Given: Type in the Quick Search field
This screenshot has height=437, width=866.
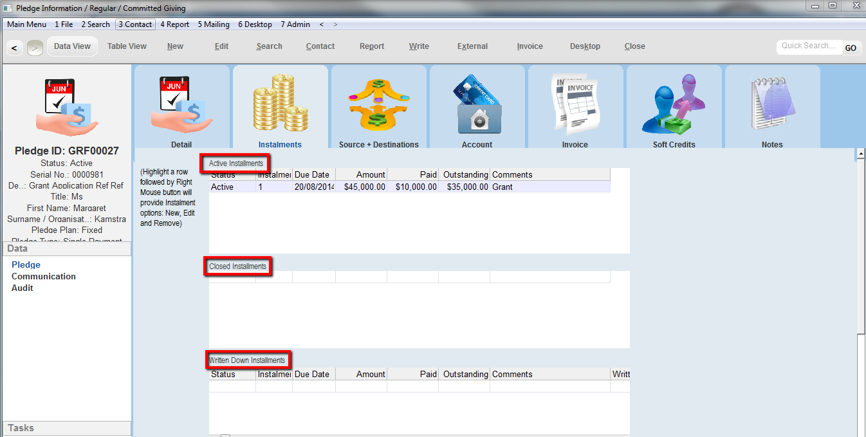Looking at the screenshot, I should tap(809, 46).
